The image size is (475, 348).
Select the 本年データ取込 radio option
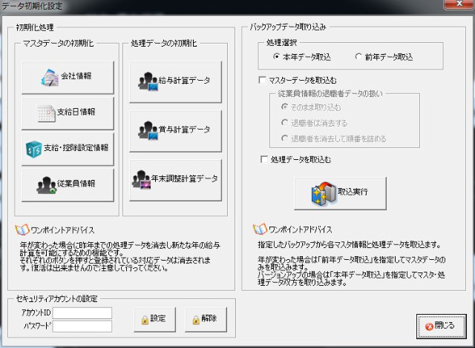click(x=302, y=57)
